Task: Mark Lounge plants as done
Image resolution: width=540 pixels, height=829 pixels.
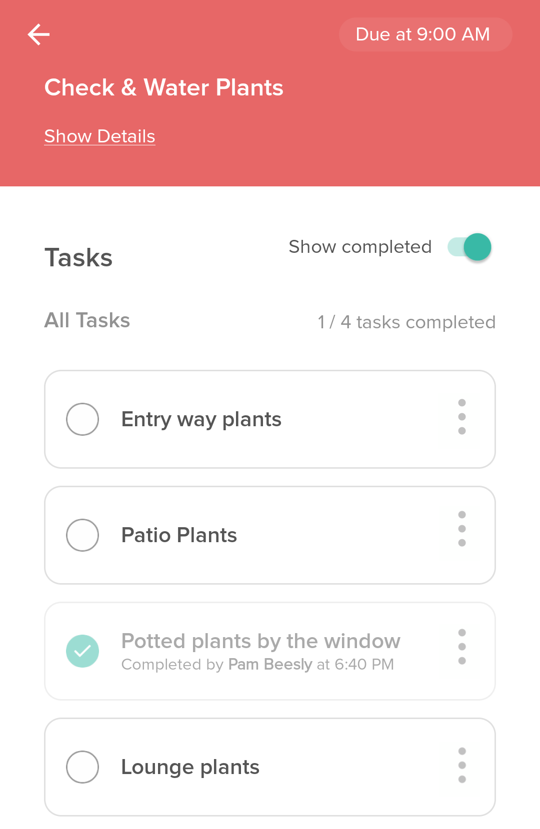Action: [82, 767]
